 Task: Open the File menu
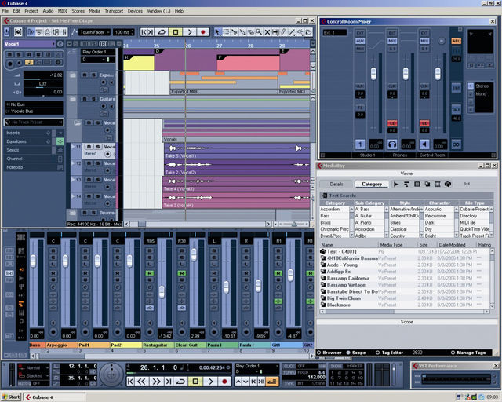pyautogui.click(x=5, y=11)
